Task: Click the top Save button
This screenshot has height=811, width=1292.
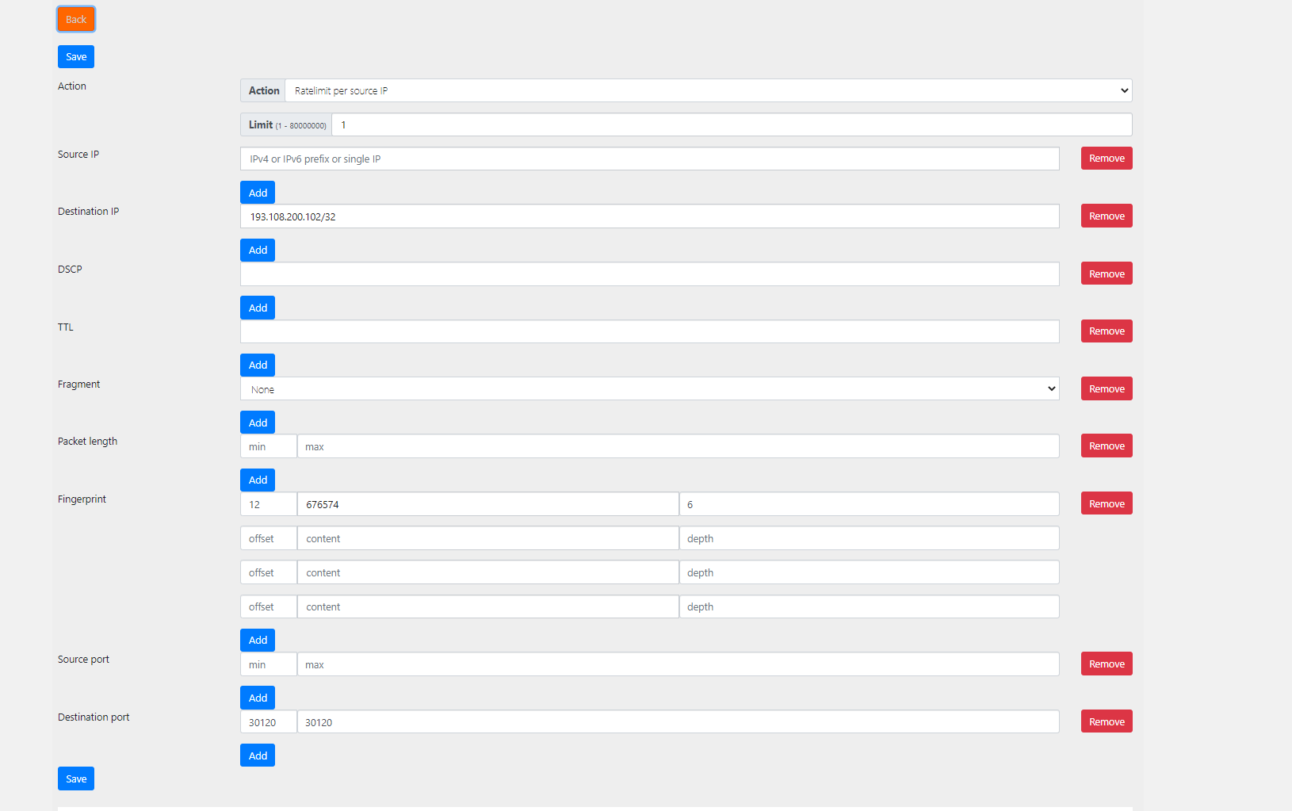Action: (x=76, y=57)
